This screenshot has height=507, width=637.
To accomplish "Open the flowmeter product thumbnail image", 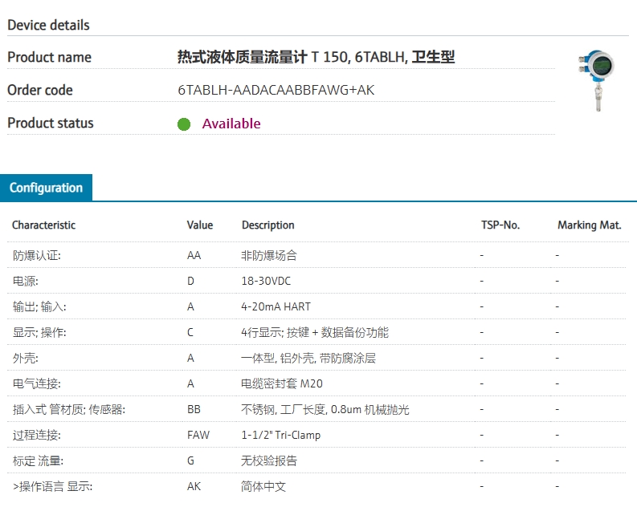I will pyautogui.click(x=596, y=80).
